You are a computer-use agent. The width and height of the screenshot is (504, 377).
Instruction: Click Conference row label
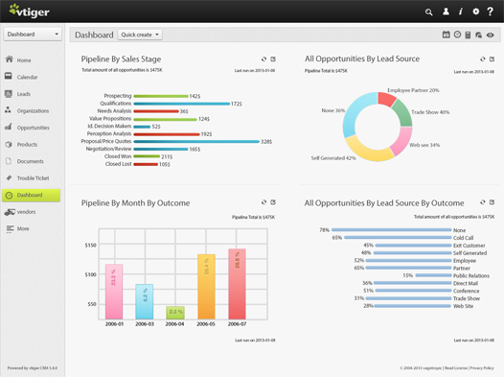coord(466,291)
